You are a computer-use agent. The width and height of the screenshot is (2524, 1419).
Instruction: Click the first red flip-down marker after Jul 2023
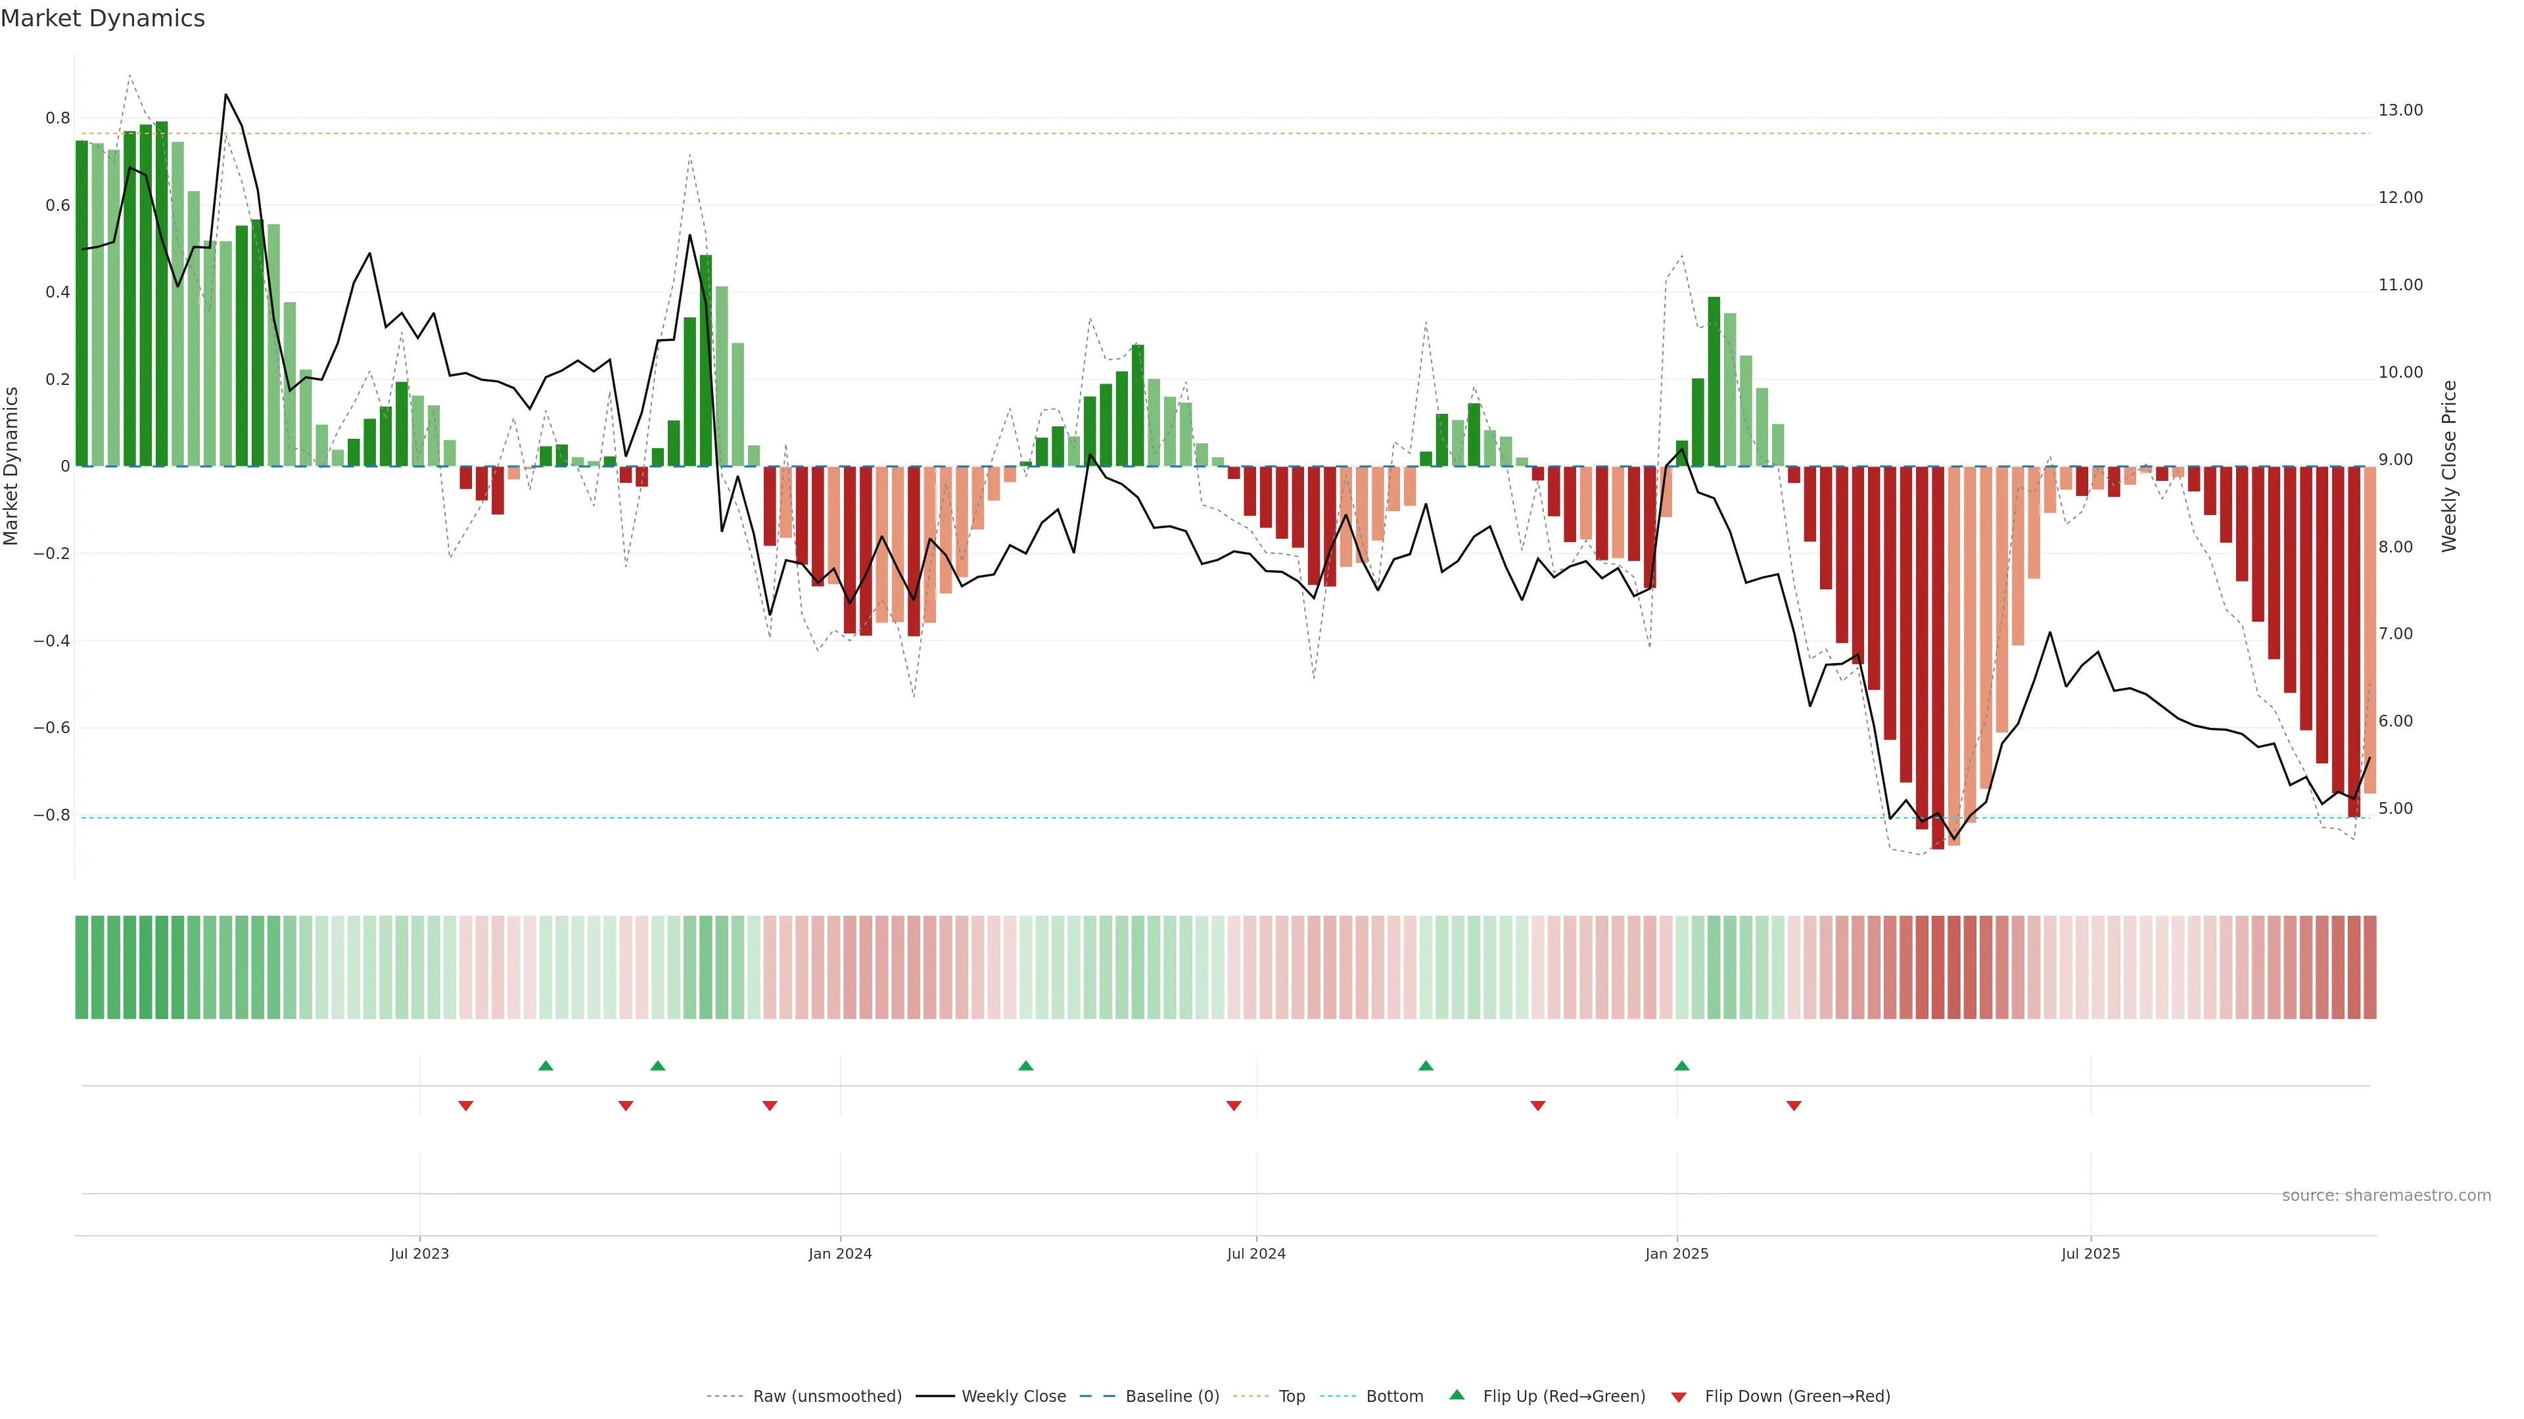click(x=465, y=1106)
